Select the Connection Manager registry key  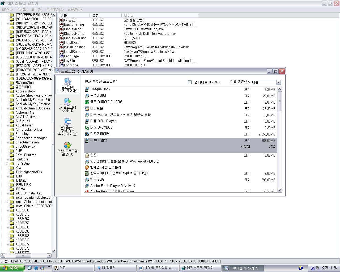[31, 138]
